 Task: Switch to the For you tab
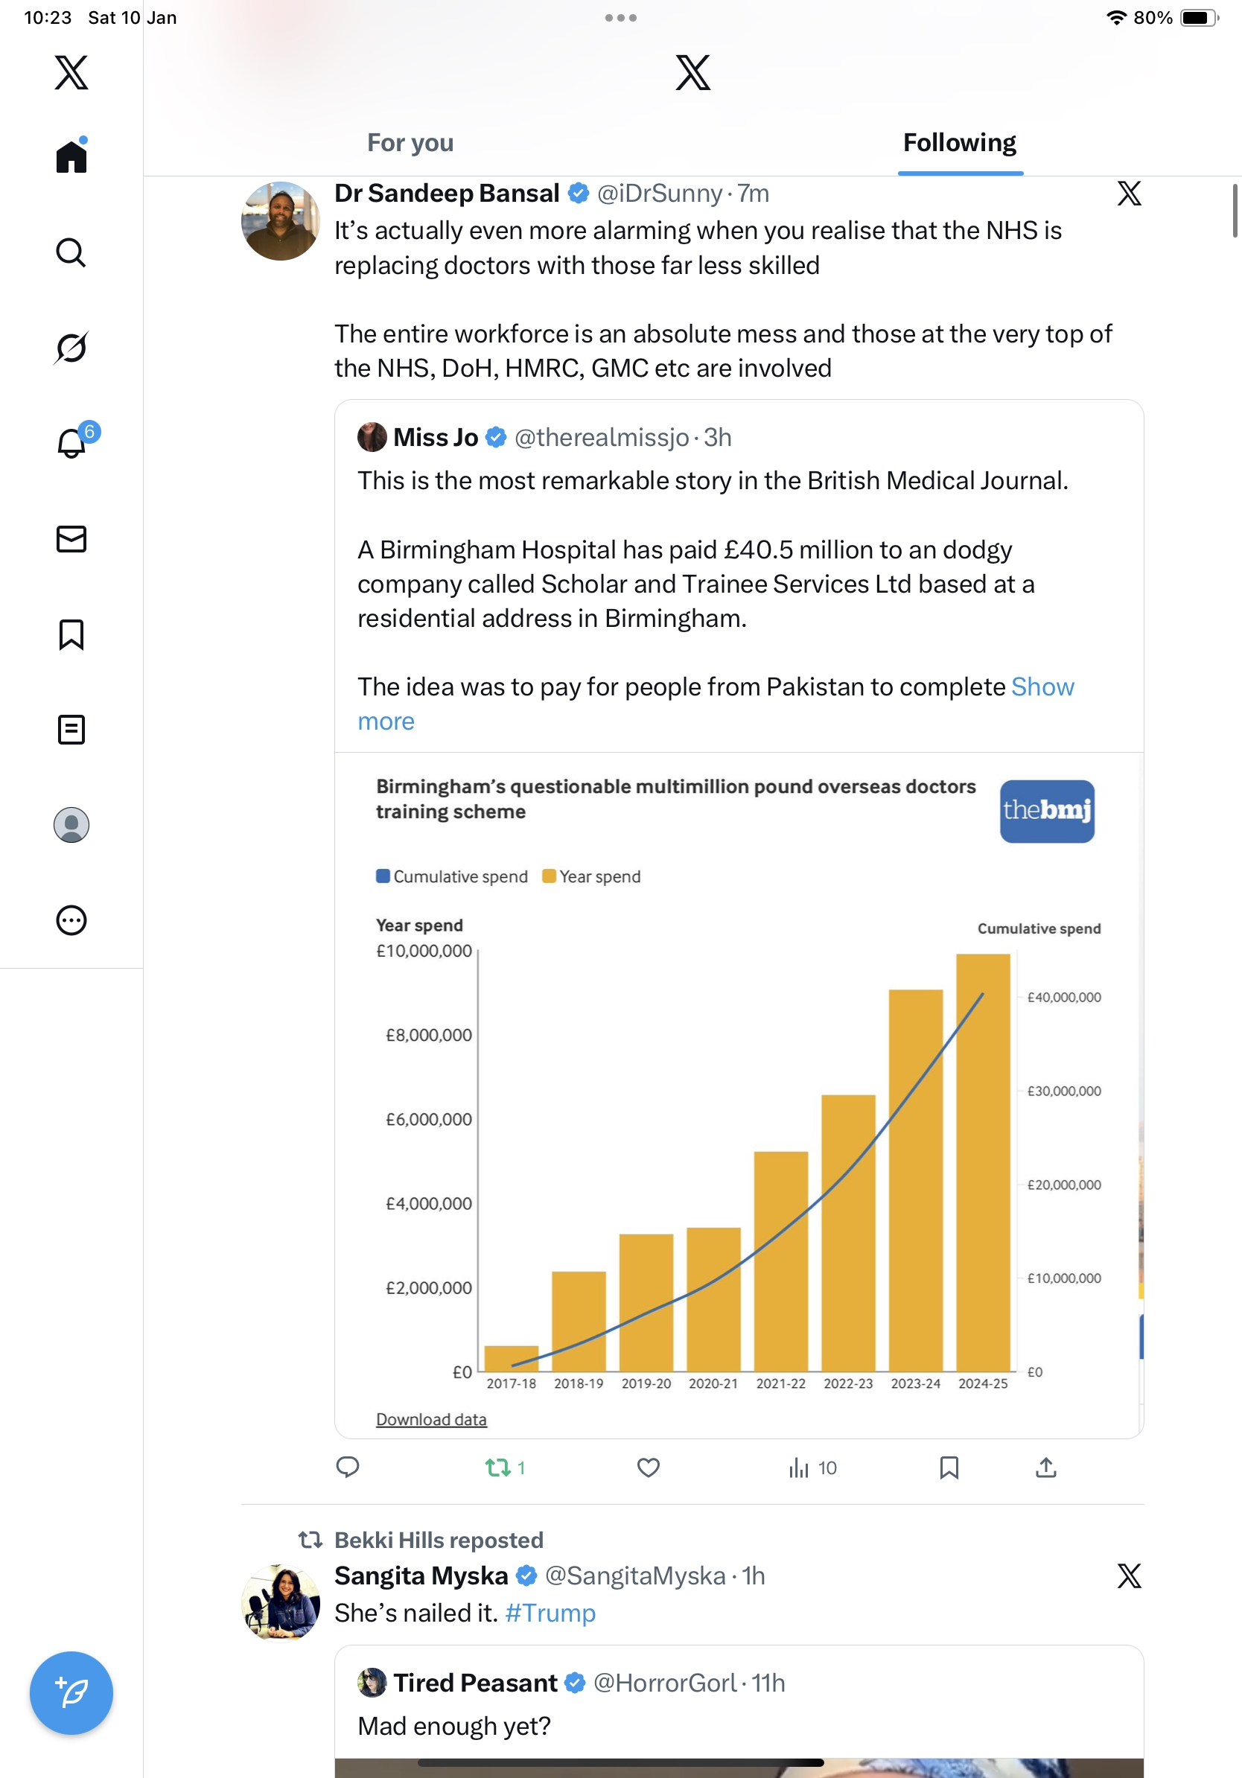point(410,143)
